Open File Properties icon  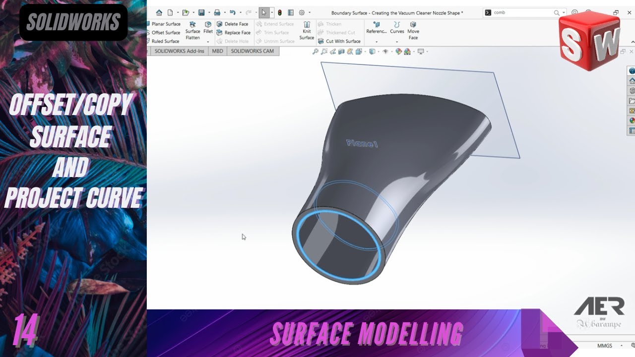(x=291, y=12)
